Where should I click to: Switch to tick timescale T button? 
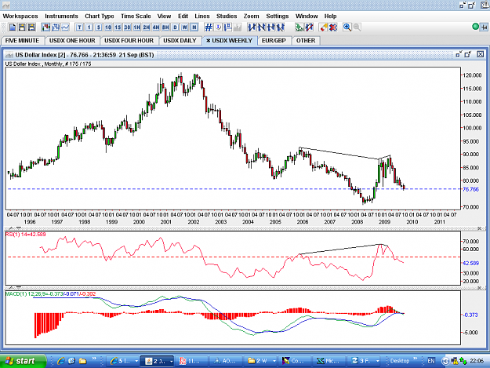(79, 27)
